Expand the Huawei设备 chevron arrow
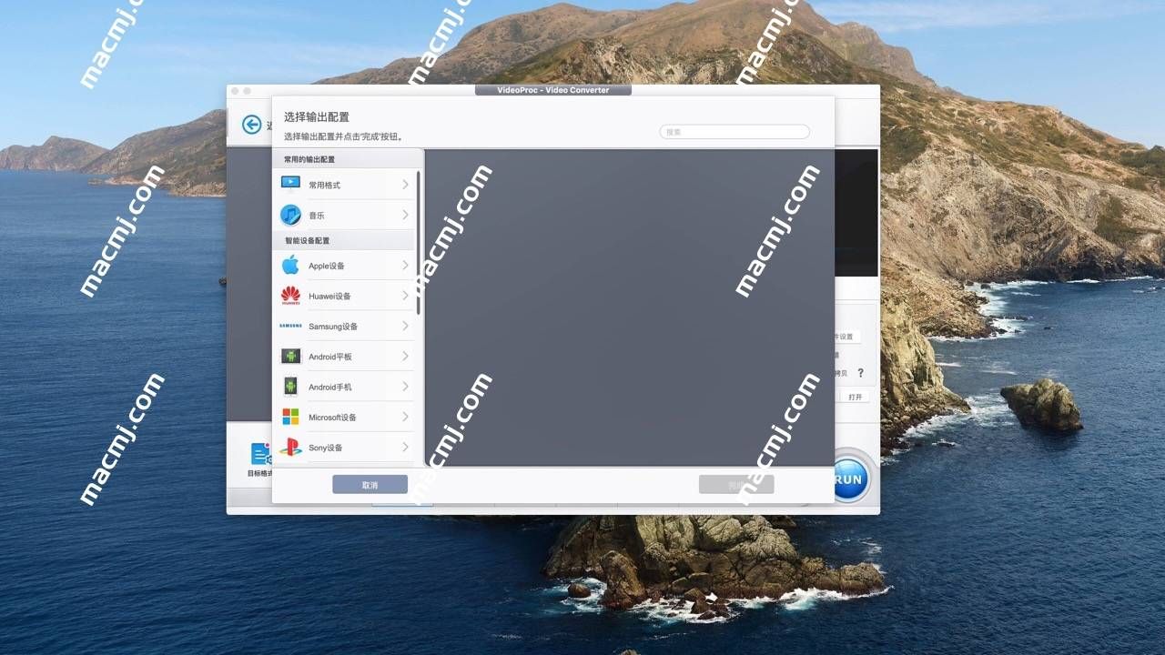 point(405,296)
